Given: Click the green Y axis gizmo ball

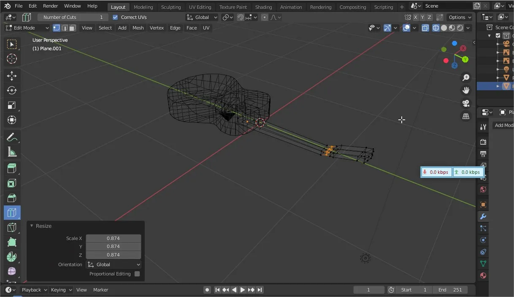Looking at the screenshot, I should click(x=465, y=59).
